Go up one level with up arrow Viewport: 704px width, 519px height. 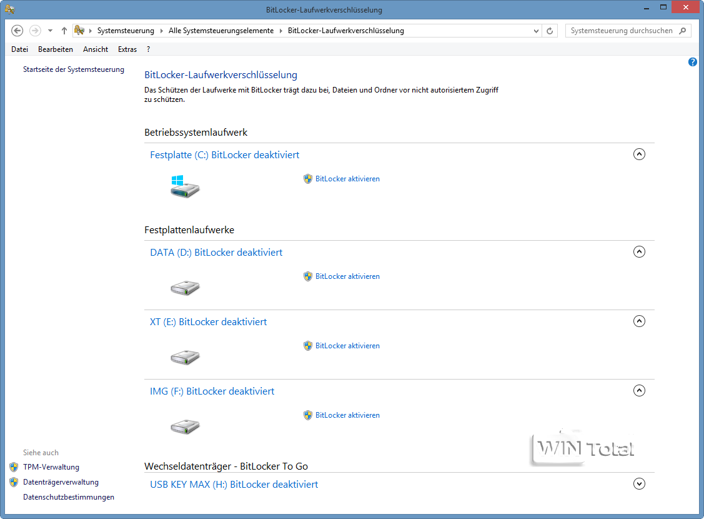click(x=64, y=31)
